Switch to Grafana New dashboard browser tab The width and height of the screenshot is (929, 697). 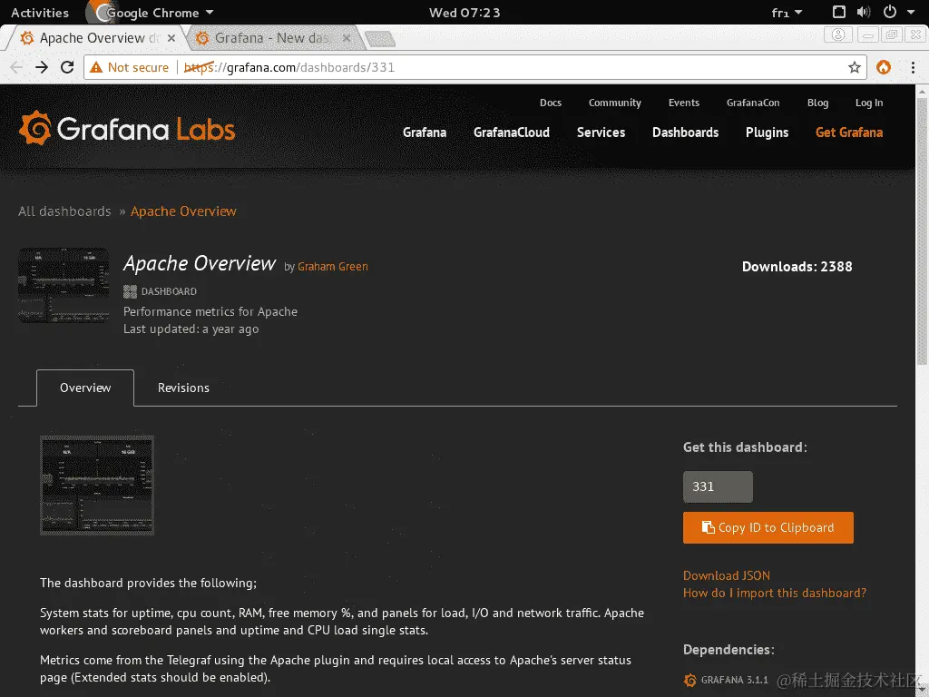click(272, 38)
